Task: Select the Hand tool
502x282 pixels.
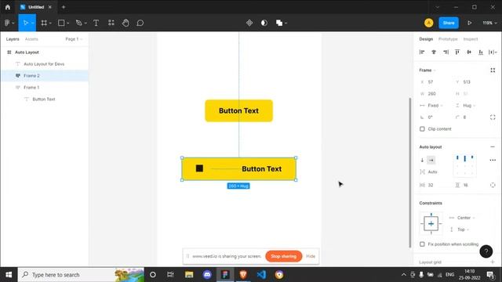Action: [x=125, y=23]
